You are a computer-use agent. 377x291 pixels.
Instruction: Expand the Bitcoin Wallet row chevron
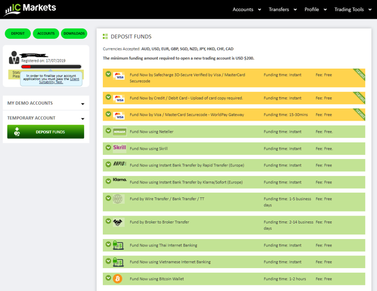pyautogui.click(x=108, y=278)
